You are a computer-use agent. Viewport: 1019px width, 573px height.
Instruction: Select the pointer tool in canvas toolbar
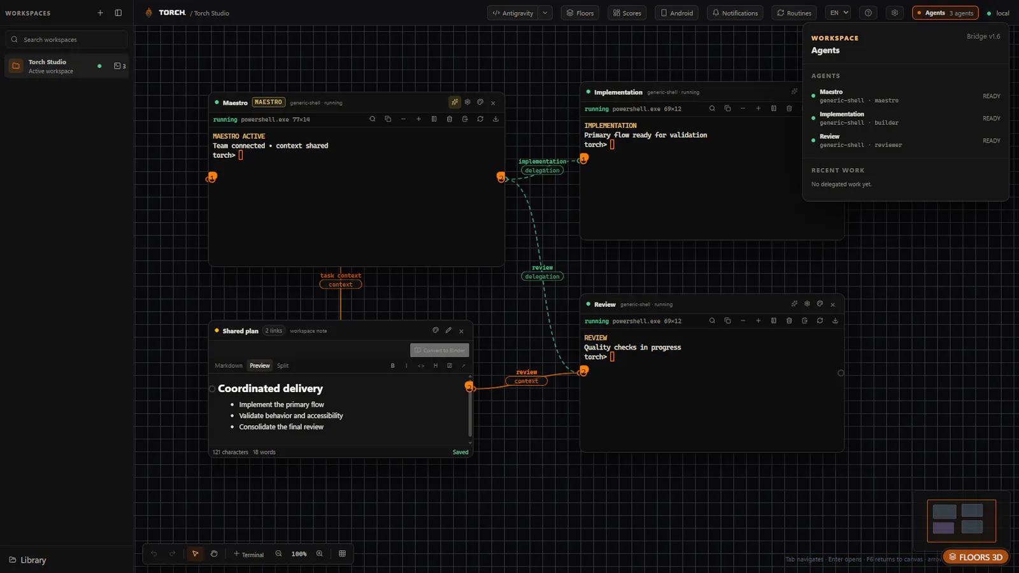pos(196,554)
